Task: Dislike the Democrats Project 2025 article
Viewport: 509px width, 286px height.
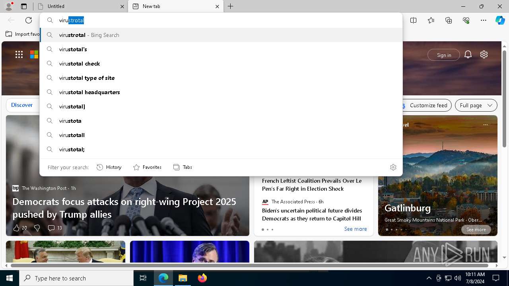Action: (x=37, y=228)
